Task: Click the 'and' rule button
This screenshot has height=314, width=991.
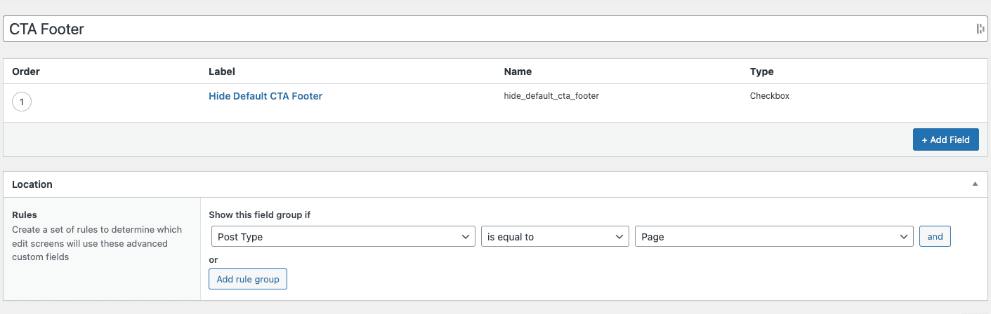Action: 935,237
